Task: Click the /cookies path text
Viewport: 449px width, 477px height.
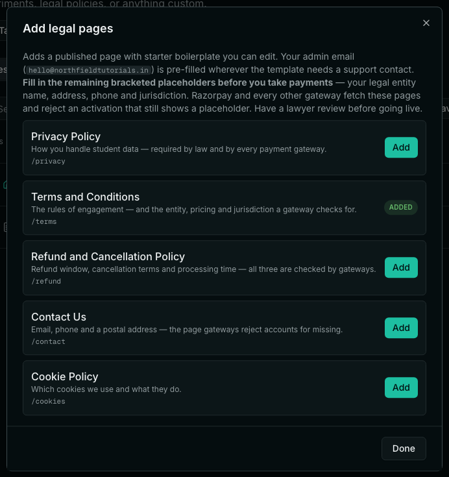Action: pyautogui.click(x=49, y=401)
